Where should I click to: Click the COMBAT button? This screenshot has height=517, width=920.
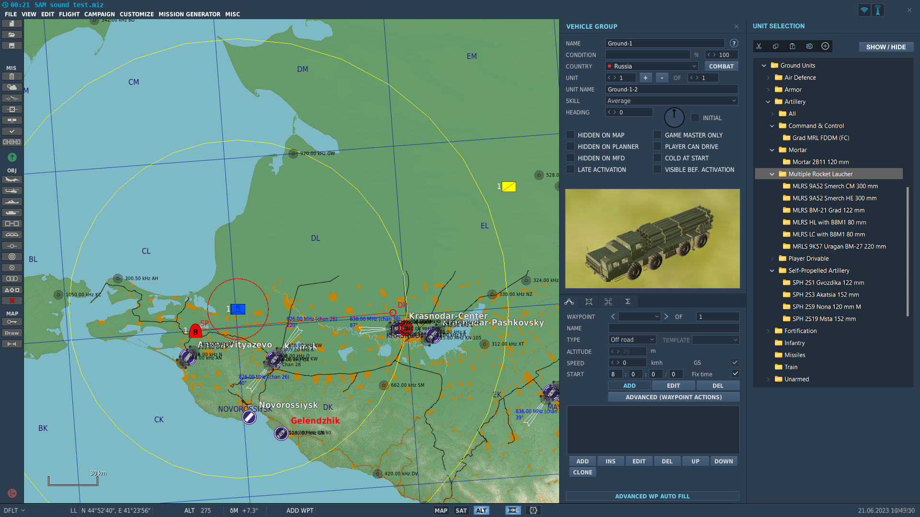721,66
